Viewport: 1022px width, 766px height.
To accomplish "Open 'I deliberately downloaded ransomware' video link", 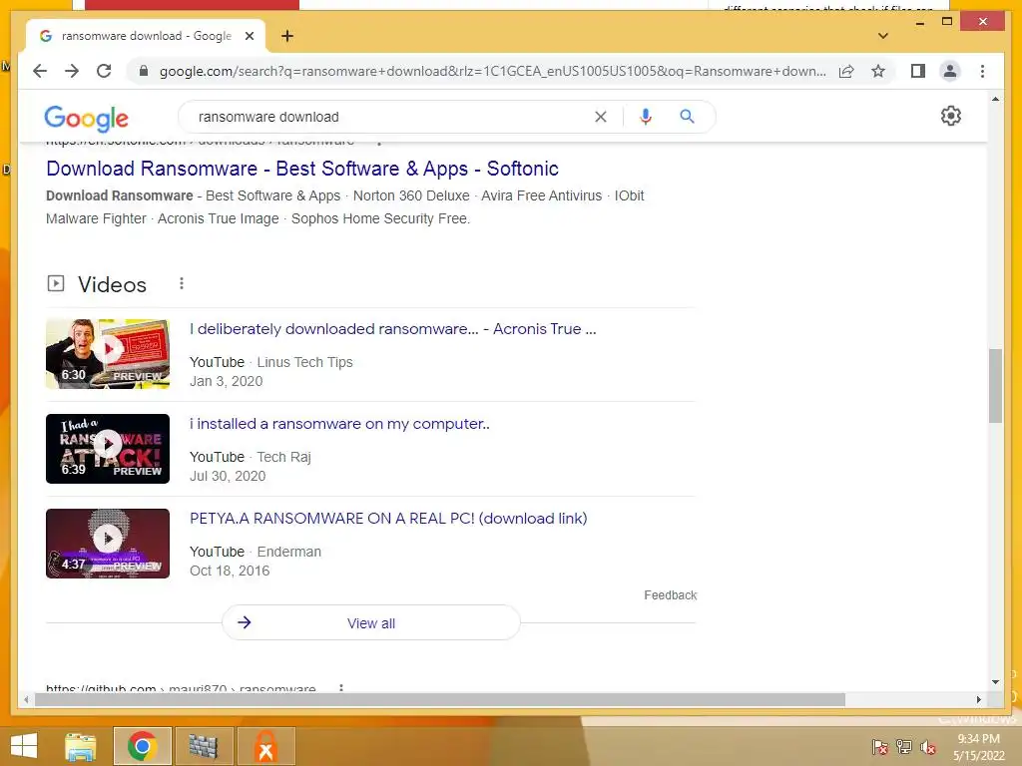I will point(392,329).
